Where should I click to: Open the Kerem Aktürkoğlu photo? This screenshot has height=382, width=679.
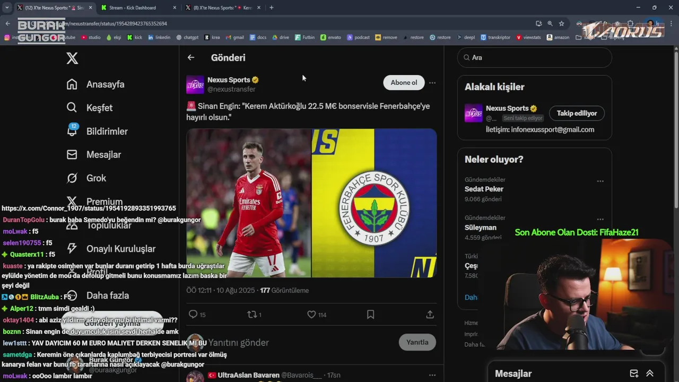point(248,203)
